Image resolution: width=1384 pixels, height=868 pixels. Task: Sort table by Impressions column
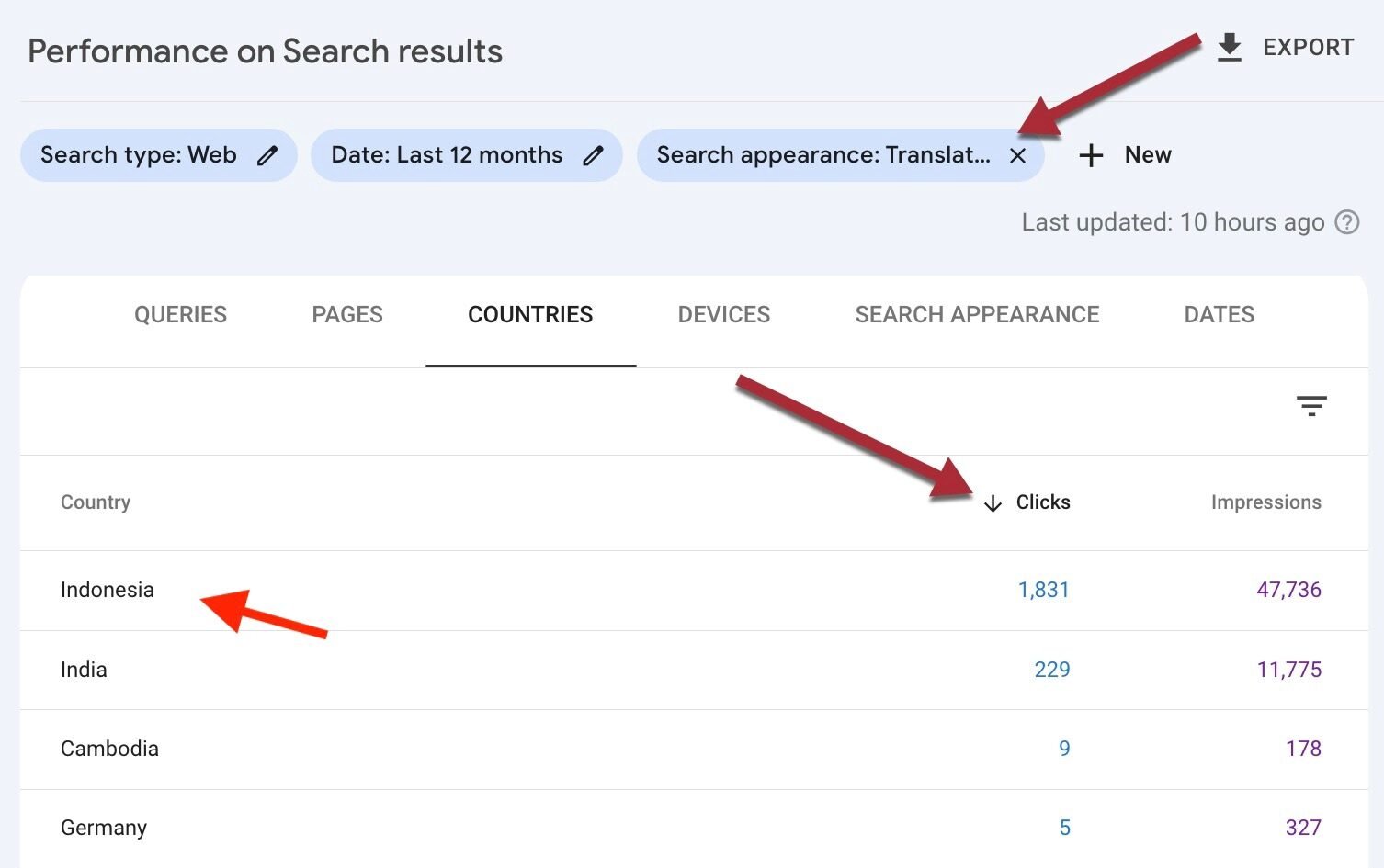1265,502
